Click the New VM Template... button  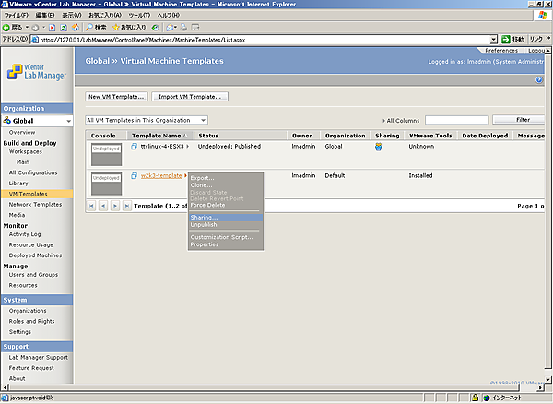115,96
